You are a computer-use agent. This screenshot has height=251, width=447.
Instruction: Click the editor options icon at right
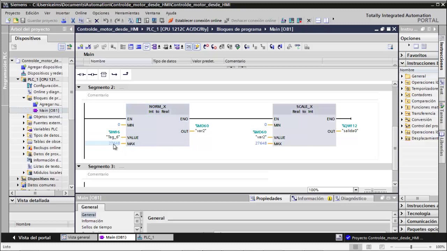(390, 47)
